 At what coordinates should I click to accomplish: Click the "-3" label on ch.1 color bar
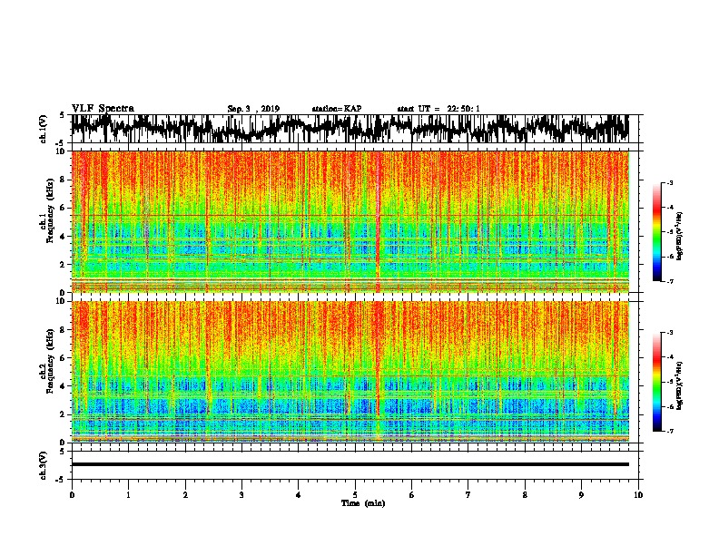(x=670, y=183)
